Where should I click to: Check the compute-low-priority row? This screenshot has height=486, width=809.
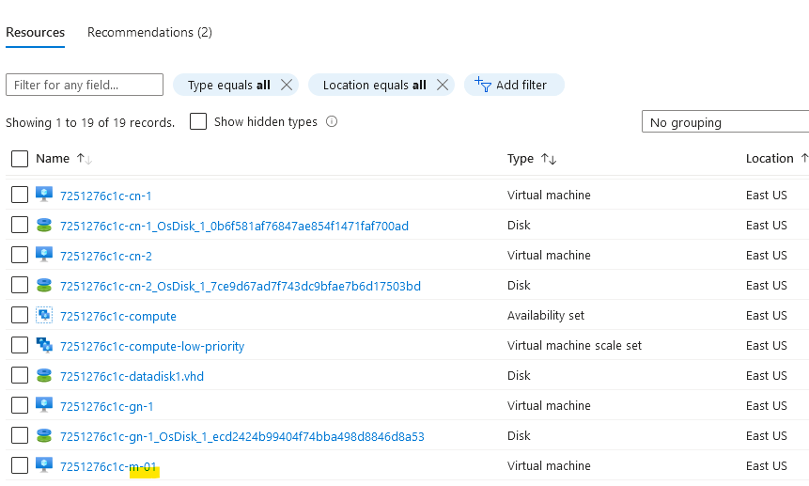20,345
